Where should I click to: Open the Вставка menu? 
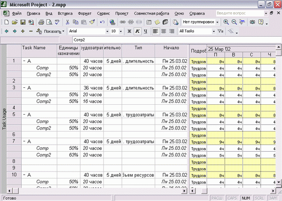pos(65,14)
